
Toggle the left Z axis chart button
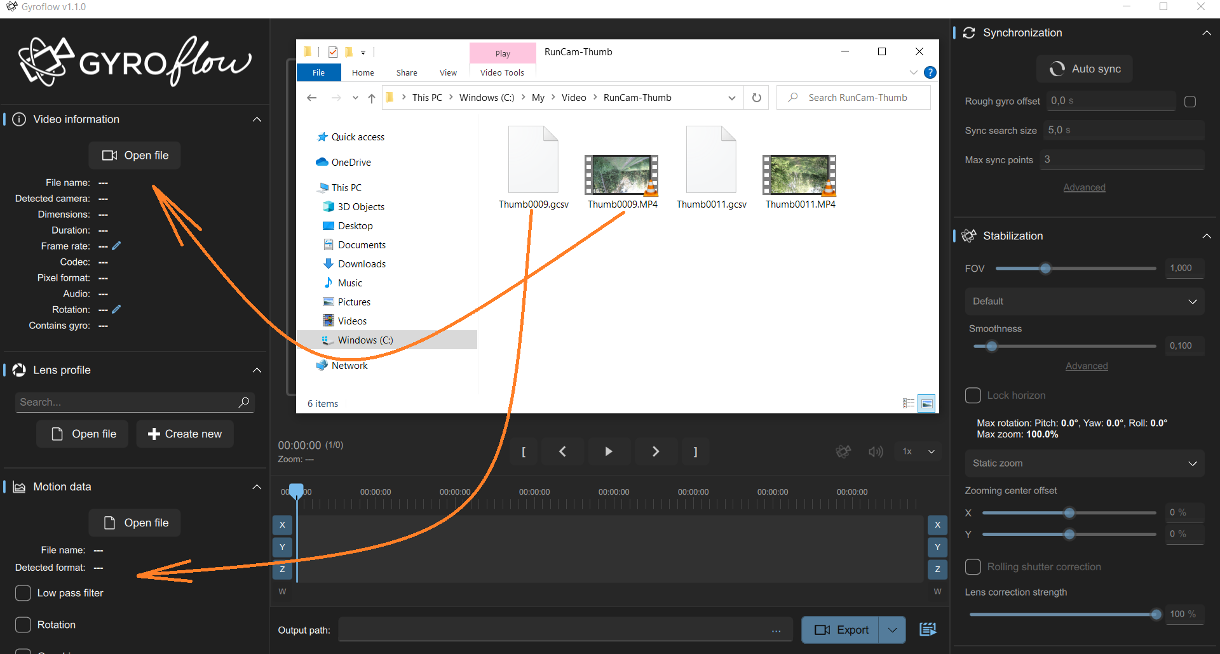pos(282,570)
